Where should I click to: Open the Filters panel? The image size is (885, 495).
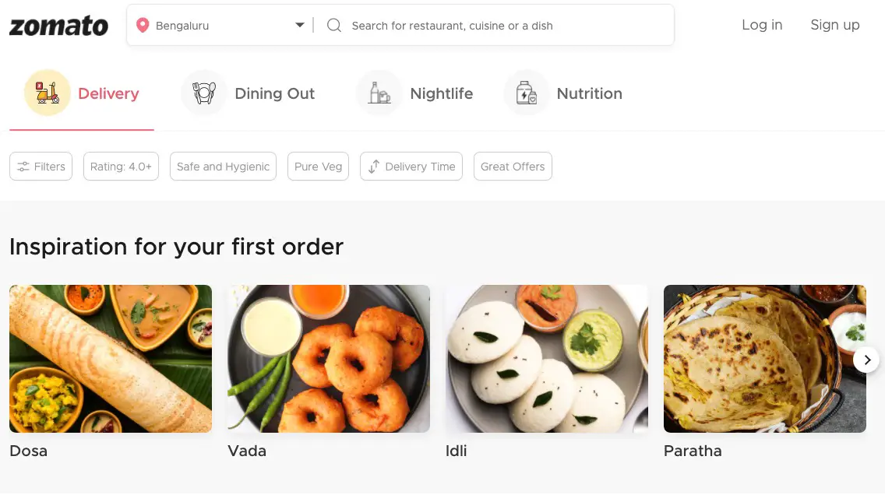coord(41,166)
